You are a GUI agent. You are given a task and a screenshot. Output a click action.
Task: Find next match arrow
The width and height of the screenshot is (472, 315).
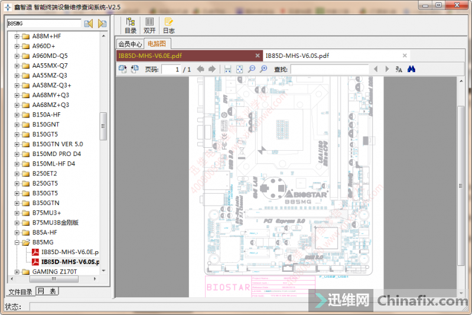pos(387,69)
